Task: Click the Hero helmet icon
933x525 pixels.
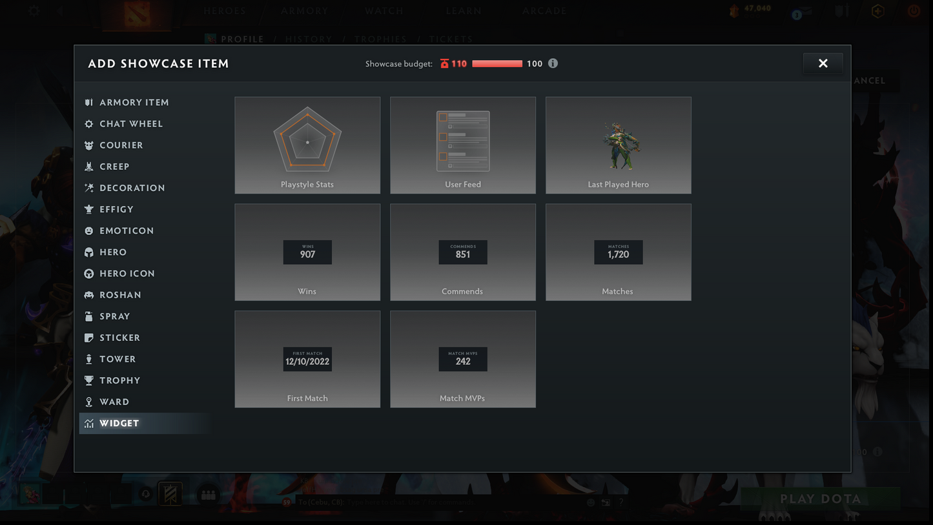Action: point(89,252)
